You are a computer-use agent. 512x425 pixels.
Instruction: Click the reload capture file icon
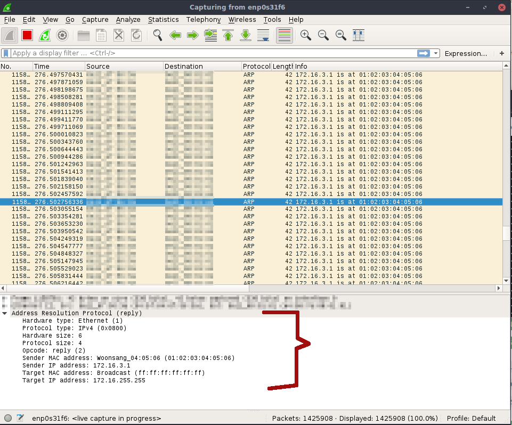(136, 35)
